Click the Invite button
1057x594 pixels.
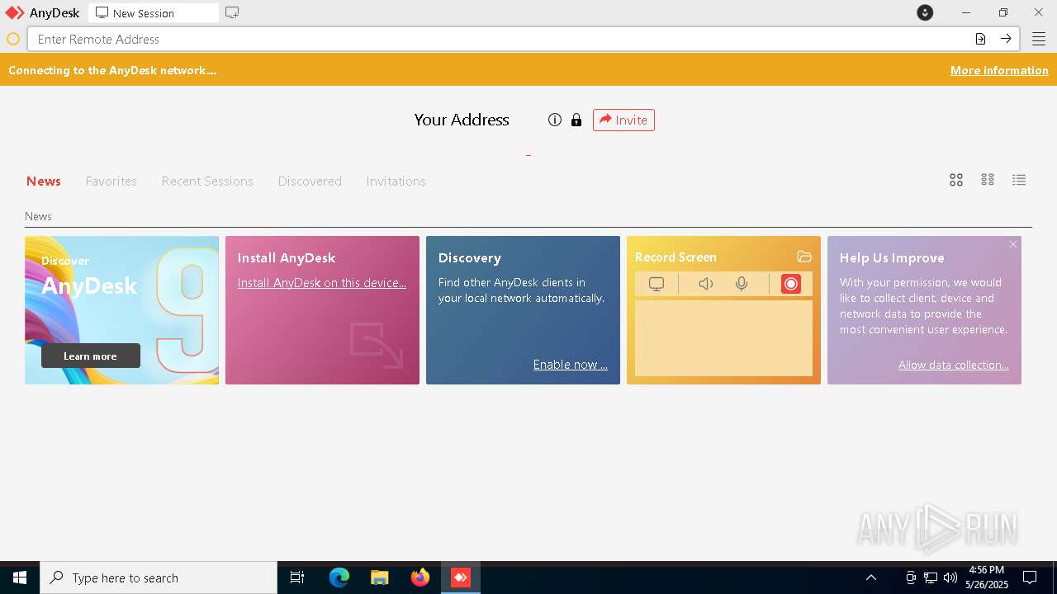pyautogui.click(x=623, y=120)
